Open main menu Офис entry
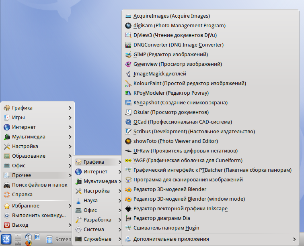Screen dimensions: 304x246 coord(38,166)
